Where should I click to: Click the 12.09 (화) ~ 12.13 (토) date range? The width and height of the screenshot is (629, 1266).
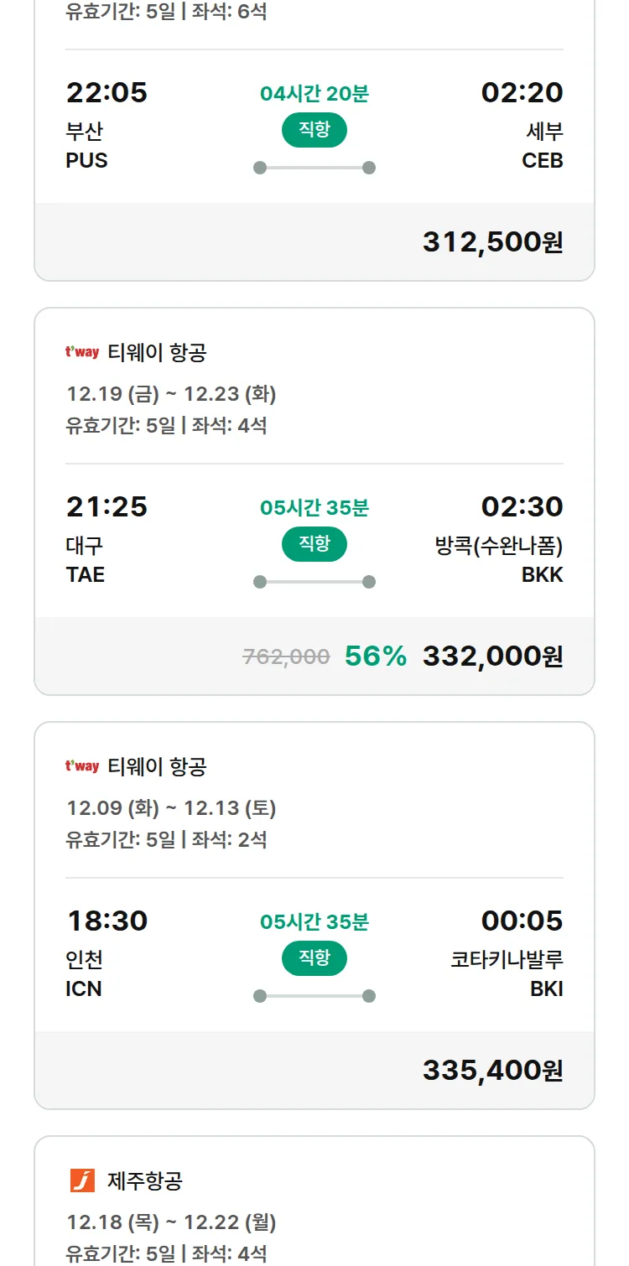coord(171,808)
